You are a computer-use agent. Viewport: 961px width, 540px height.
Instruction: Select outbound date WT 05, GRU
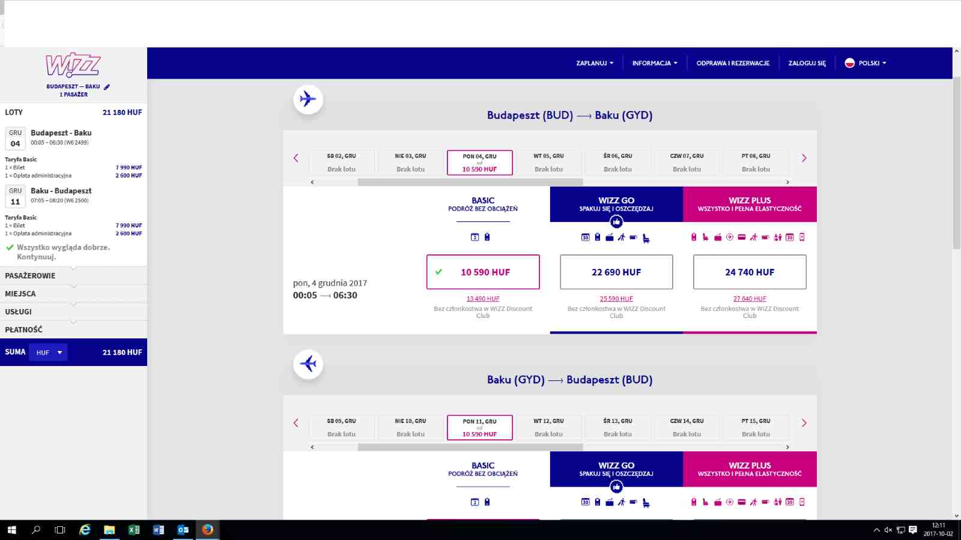[x=549, y=163]
